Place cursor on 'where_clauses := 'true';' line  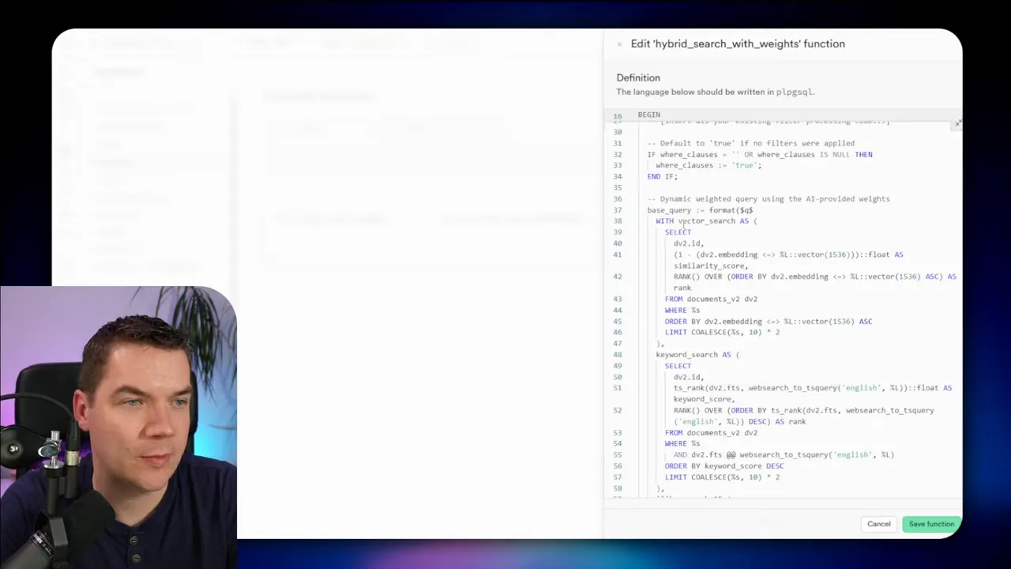[708, 165]
